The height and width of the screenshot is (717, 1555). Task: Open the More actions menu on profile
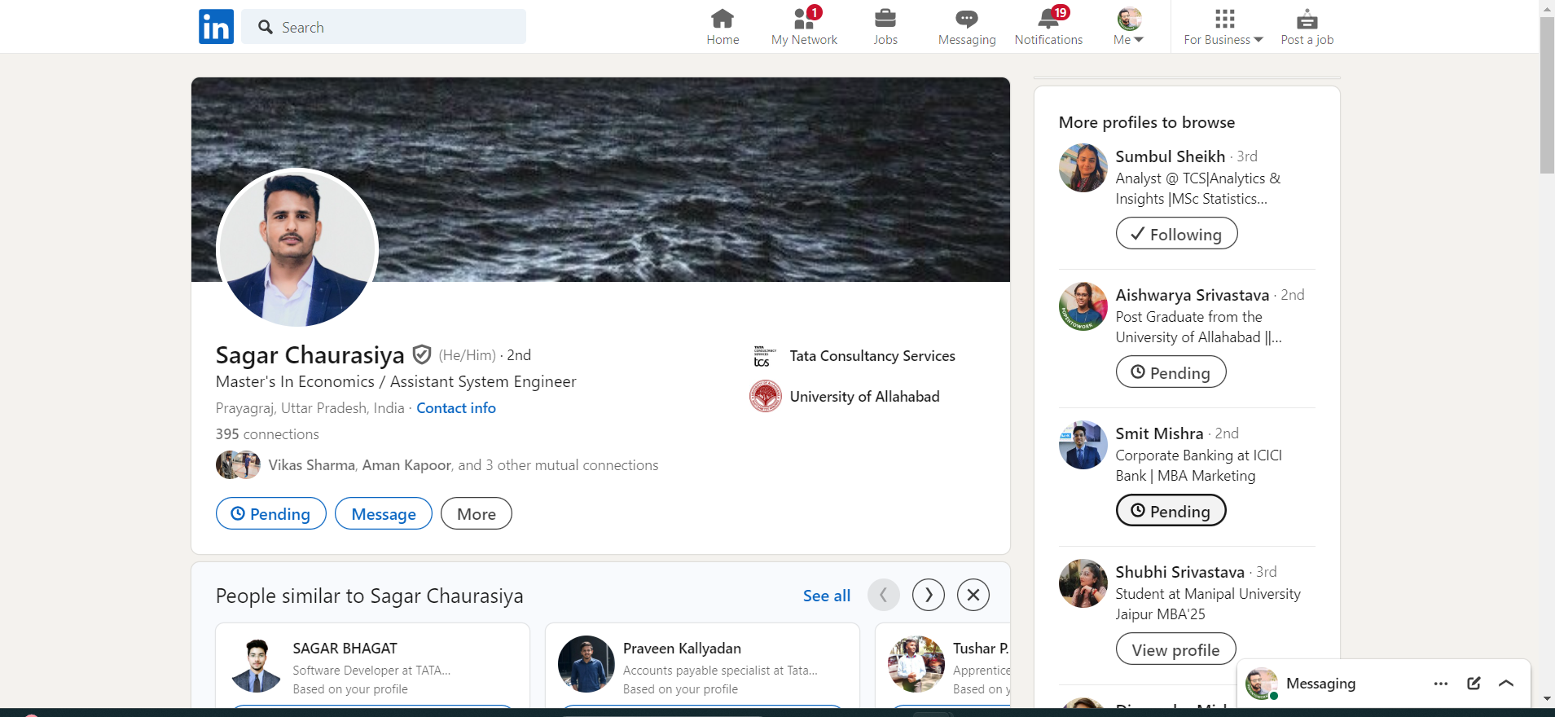(x=476, y=514)
